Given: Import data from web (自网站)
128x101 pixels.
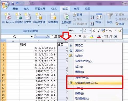Looking at the screenshot, I should click(x=19, y=18).
